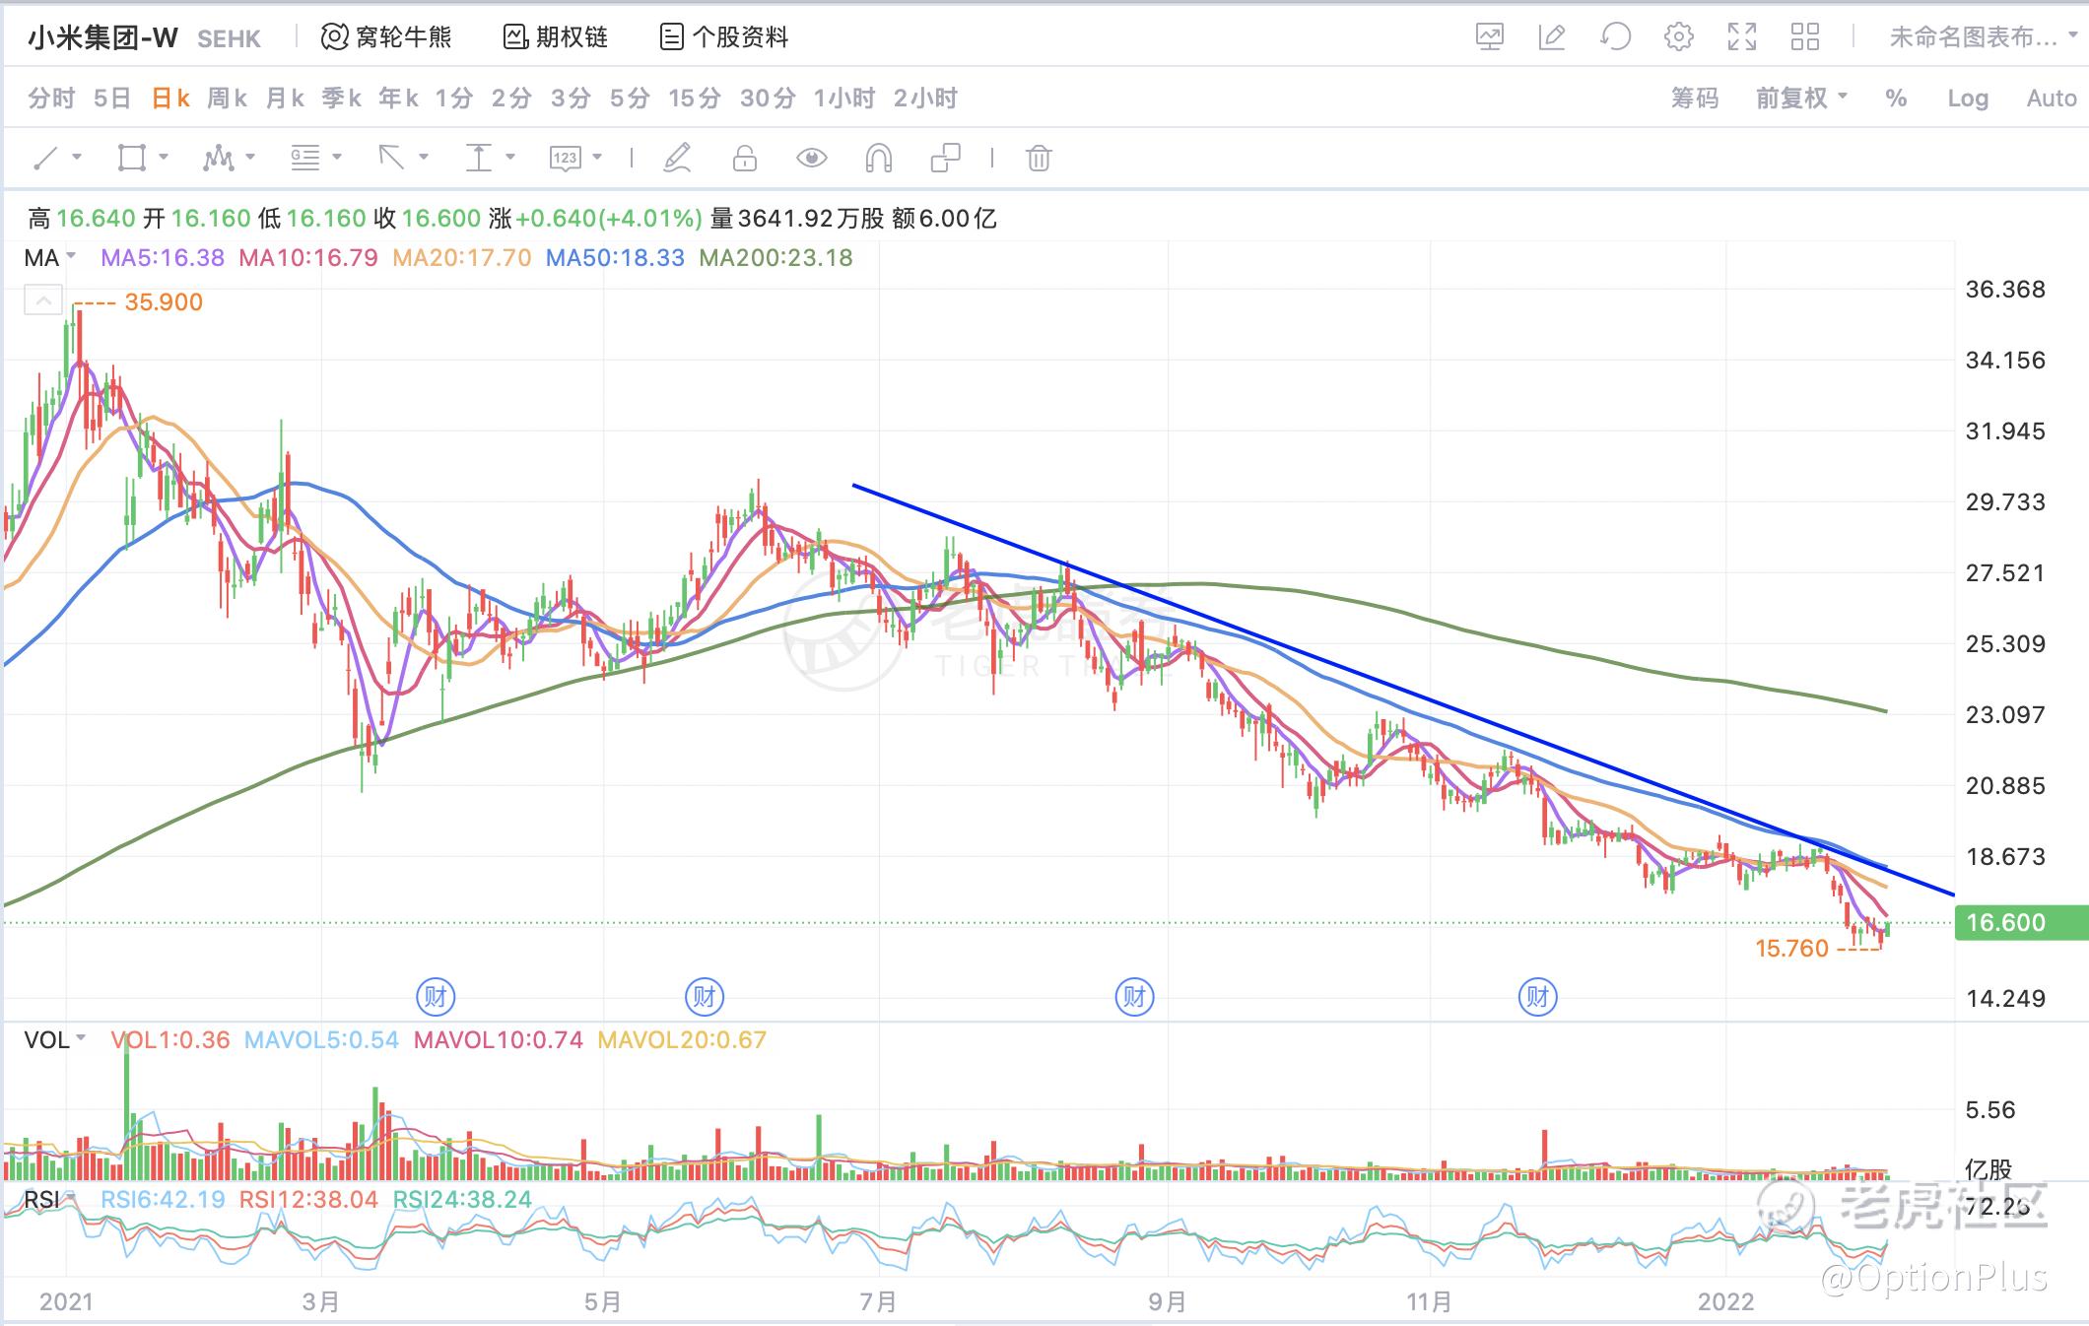This screenshot has width=2089, height=1326.
Task: Toggle Auto scale
Action: (x=2052, y=98)
